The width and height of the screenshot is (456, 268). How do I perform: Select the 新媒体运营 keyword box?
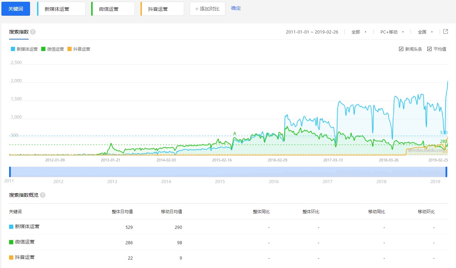point(61,9)
